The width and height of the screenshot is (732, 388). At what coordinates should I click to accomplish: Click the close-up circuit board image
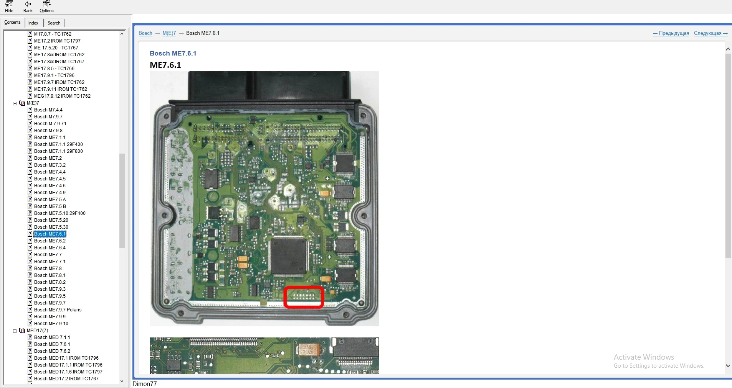264,355
